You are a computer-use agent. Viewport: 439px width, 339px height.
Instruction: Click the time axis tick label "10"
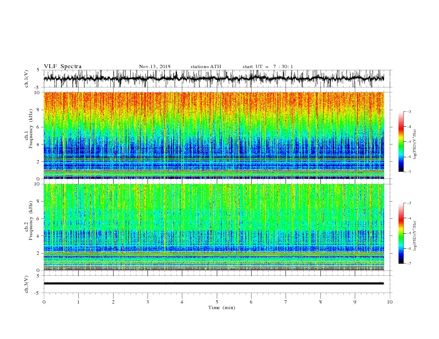click(x=390, y=302)
